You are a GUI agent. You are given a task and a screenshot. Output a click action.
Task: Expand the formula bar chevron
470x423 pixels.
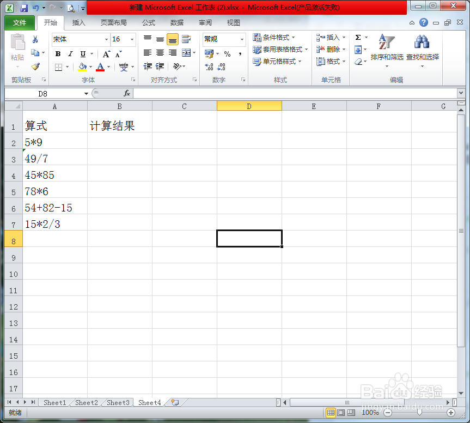[461, 93]
